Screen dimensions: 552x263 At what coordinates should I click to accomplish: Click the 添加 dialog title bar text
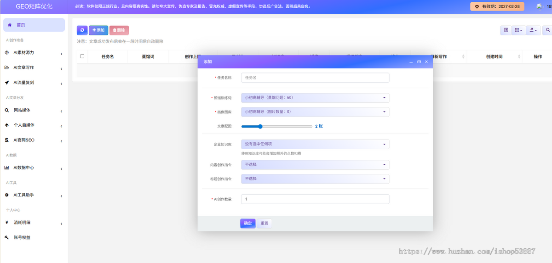point(208,62)
